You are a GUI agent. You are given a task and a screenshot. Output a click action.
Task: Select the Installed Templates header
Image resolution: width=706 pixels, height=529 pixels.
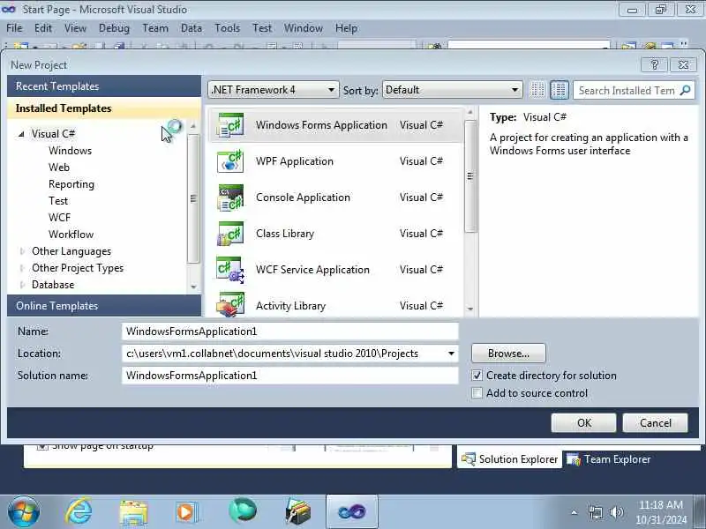point(104,108)
